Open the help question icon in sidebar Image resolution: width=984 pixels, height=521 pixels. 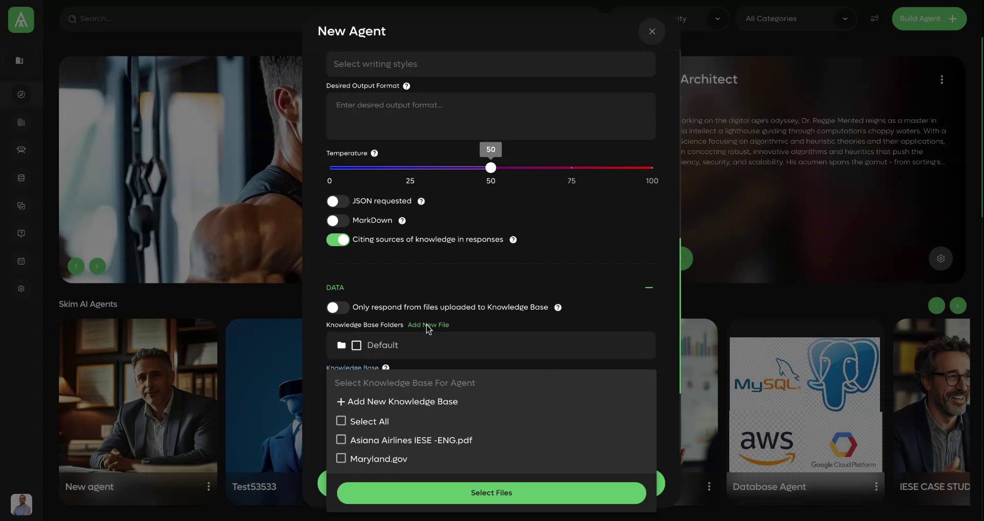[21, 233]
